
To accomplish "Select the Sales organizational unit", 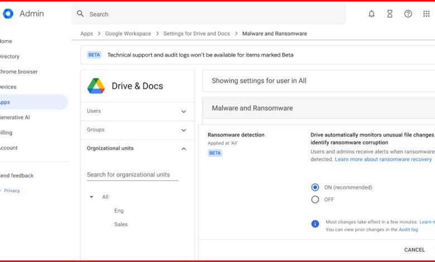I will point(121,224).
